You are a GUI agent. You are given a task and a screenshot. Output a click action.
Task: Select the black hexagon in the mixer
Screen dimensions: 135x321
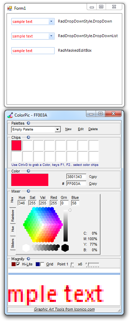coord(65,248)
